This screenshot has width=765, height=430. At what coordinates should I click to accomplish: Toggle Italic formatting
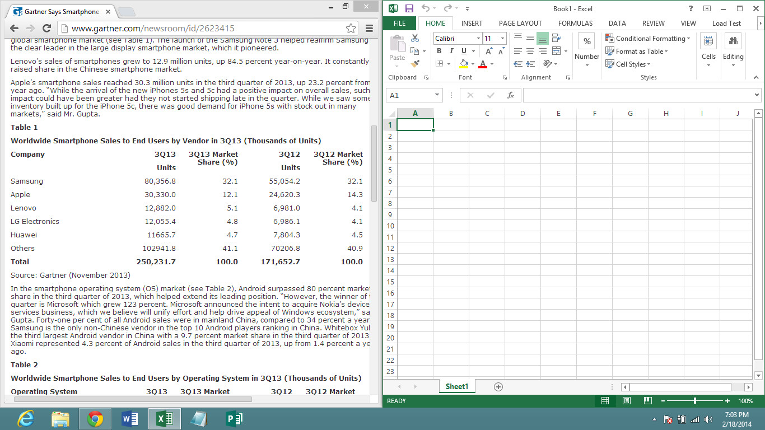click(451, 51)
